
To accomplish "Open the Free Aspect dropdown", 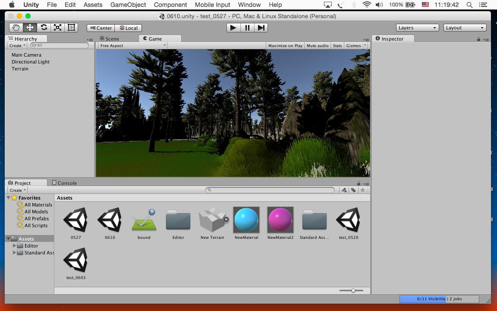I will pos(132,46).
